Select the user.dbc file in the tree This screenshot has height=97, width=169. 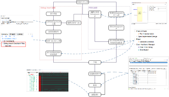8,46
